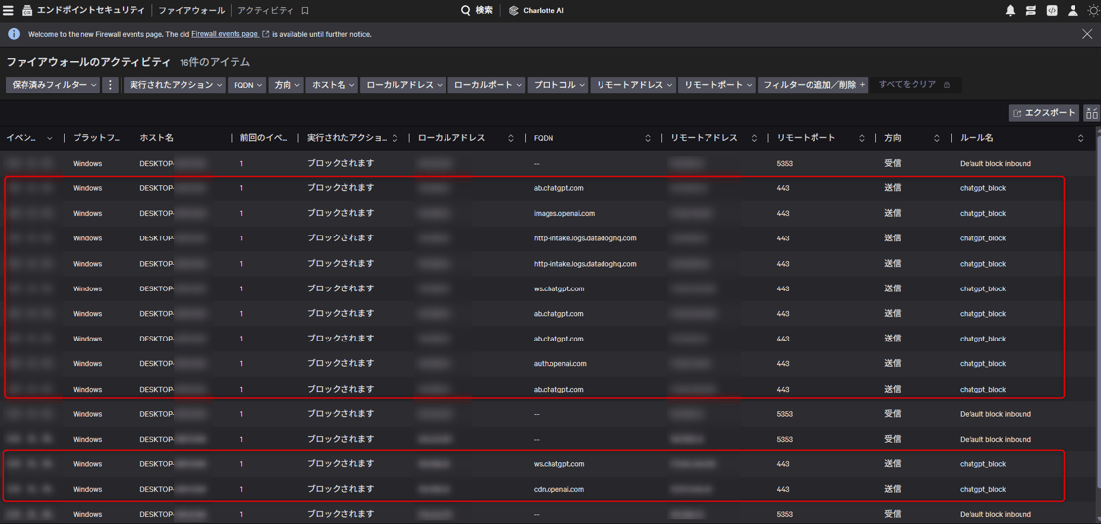Open FQDN filter dropdown
This screenshot has width=1101, height=524.
click(x=247, y=85)
